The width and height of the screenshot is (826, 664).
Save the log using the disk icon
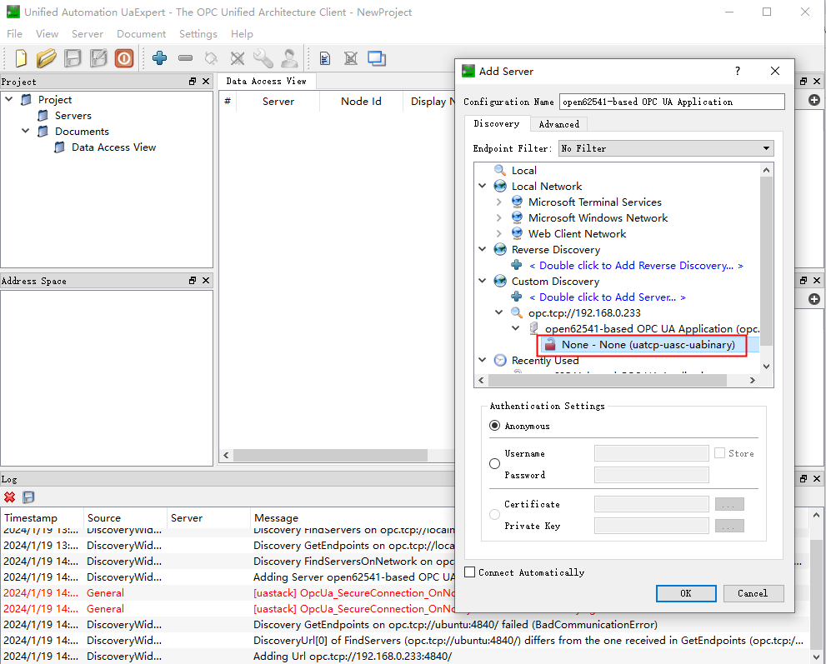pyautogui.click(x=28, y=497)
